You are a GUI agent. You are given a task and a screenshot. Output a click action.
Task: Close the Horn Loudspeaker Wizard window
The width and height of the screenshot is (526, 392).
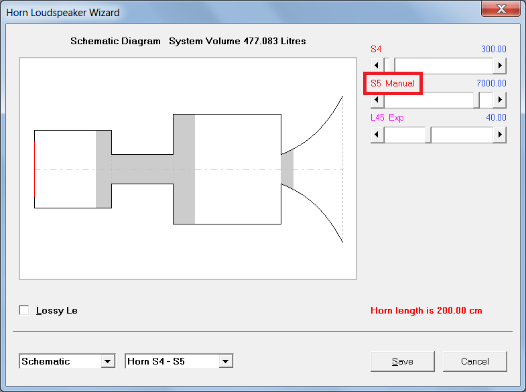click(x=501, y=9)
